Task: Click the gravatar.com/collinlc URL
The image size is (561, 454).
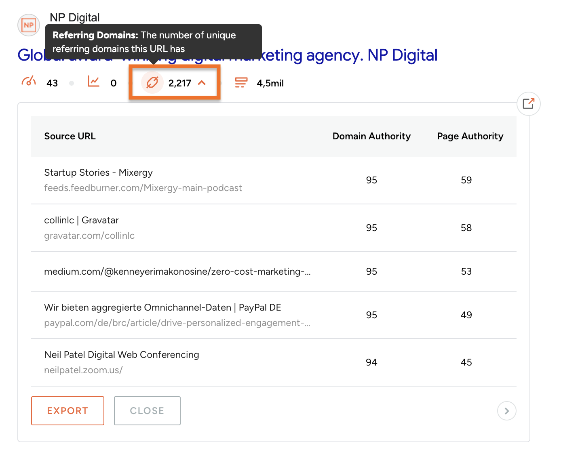Action: point(89,235)
